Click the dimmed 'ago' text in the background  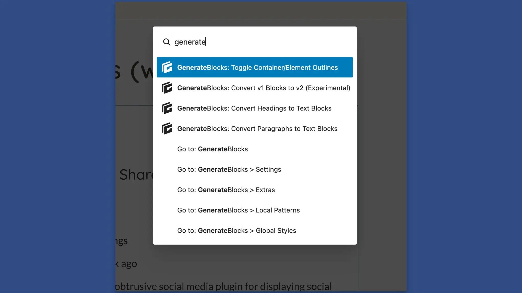click(129, 264)
